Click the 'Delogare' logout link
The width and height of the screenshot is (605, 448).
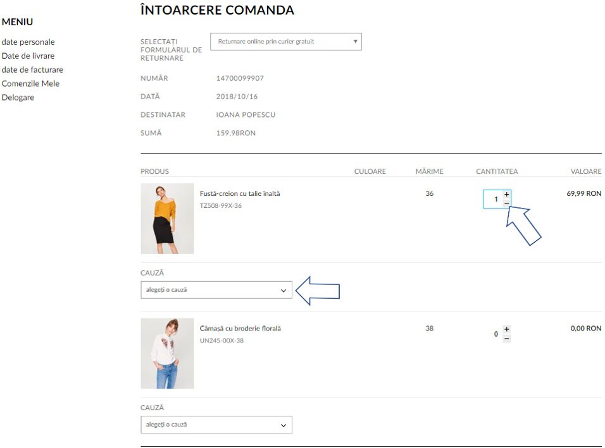[18, 98]
